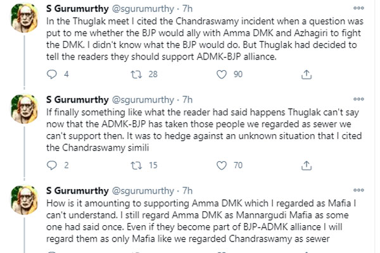Retweet the first tweet with 28 retweets
The image size is (380, 253).
click(136, 75)
